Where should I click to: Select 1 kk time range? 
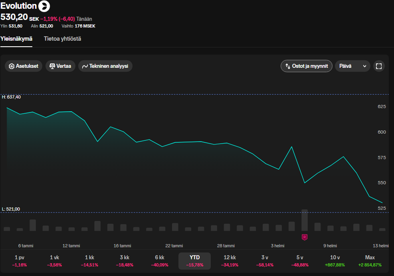pyautogui.click(x=89, y=261)
